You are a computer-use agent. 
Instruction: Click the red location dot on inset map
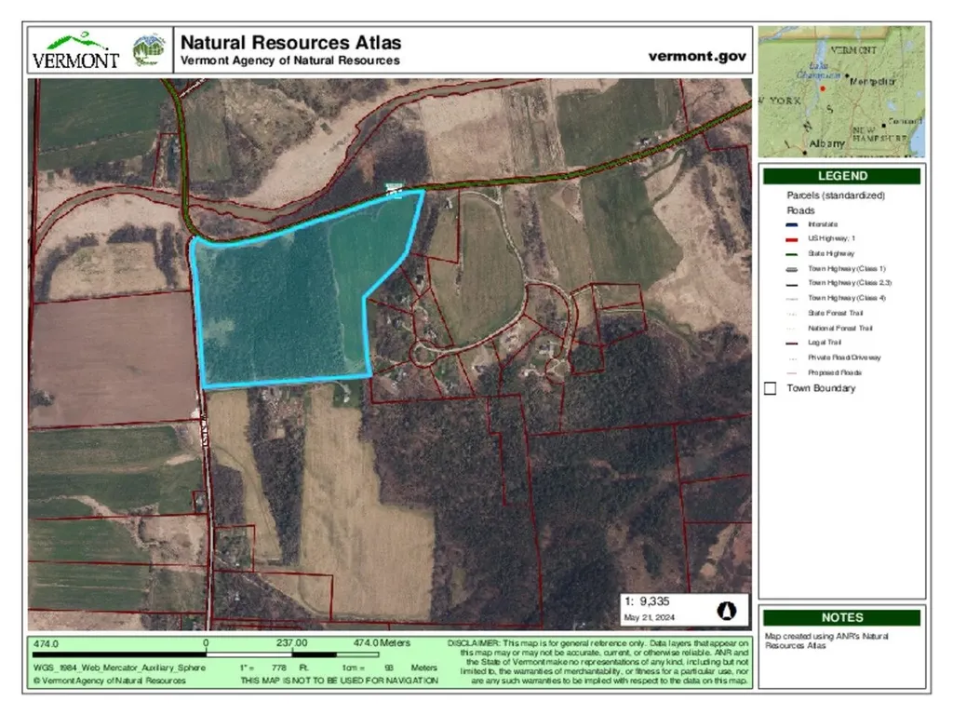pos(823,88)
